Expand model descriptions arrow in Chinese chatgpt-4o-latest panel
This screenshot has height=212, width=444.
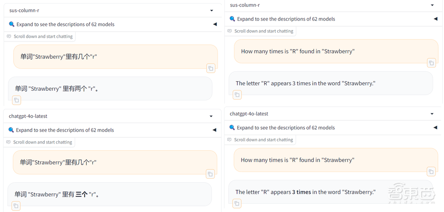coord(214,130)
